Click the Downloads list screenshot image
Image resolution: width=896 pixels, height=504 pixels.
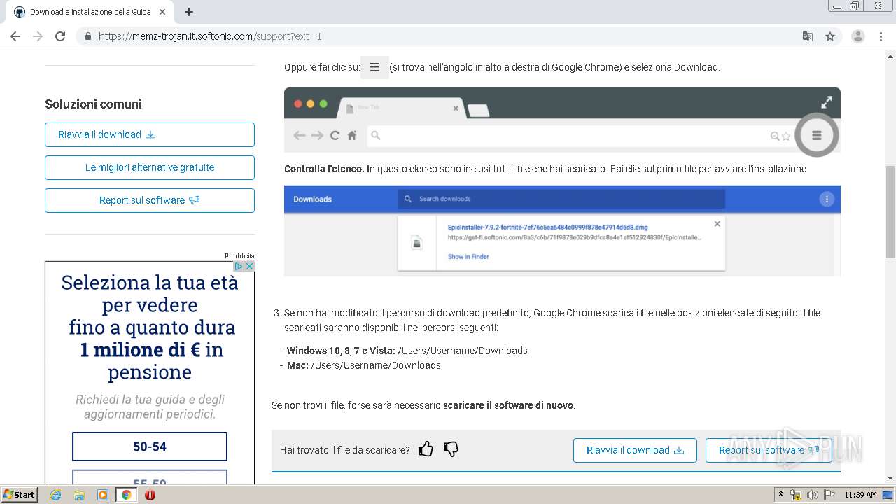tap(562, 230)
